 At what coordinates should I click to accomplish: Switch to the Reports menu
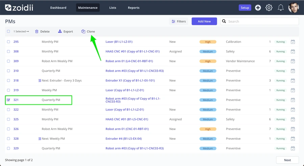click(133, 8)
